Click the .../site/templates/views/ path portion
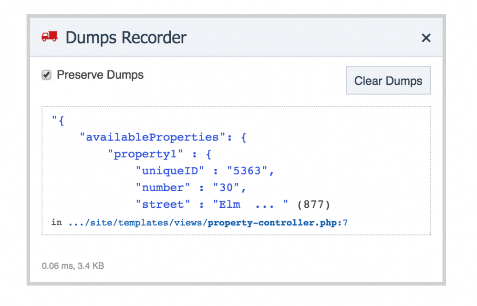Screen dimensions: 477x306 138,222
